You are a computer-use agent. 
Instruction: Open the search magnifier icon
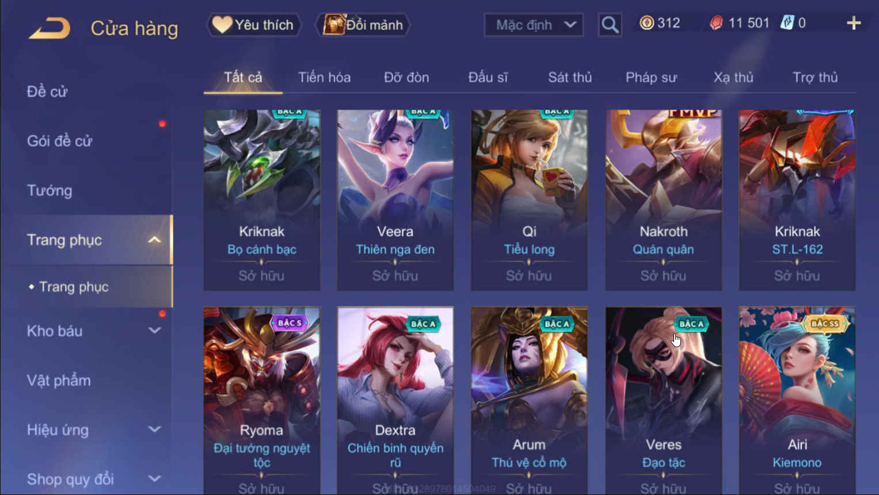coord(610,25)
